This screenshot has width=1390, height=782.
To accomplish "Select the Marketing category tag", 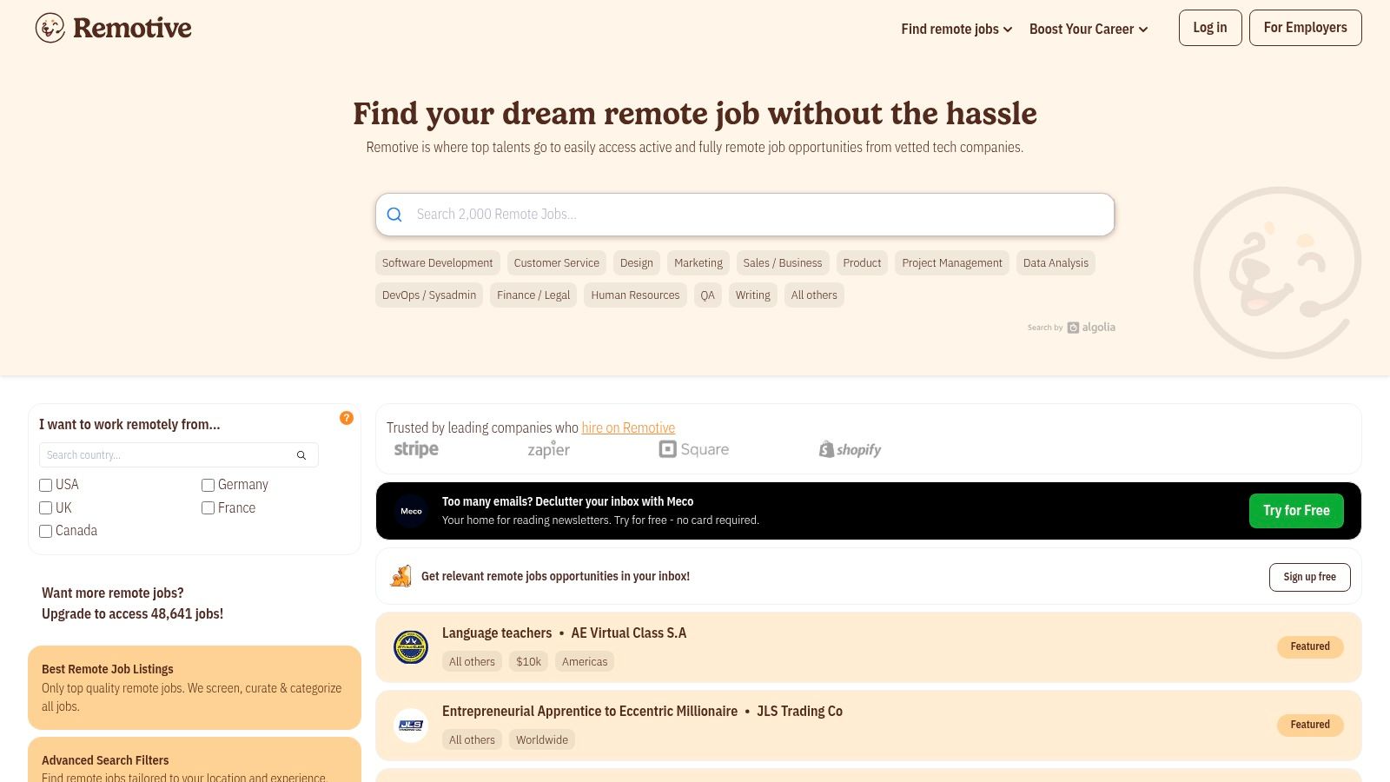I will coord(698,263).
